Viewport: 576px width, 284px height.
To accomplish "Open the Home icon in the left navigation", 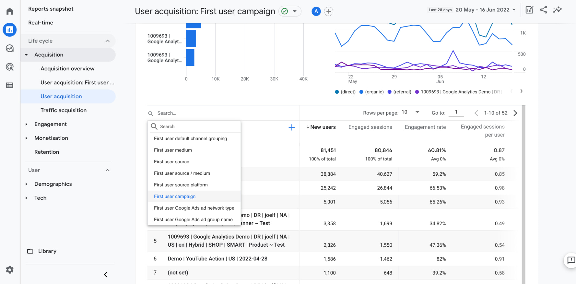I will pos(10,11).
